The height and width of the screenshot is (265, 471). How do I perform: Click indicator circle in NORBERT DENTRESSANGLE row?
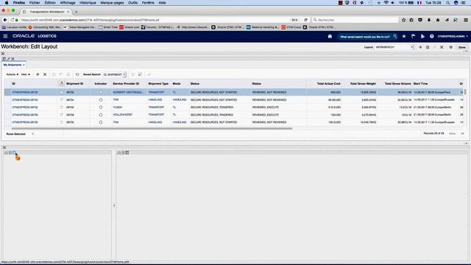click(101, 92)
